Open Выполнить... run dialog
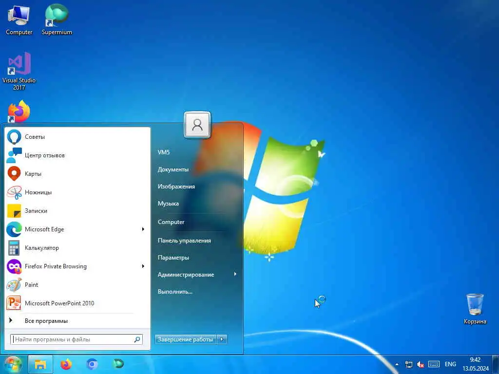Viewport: 499px width, 374px height. coord(175,292)
